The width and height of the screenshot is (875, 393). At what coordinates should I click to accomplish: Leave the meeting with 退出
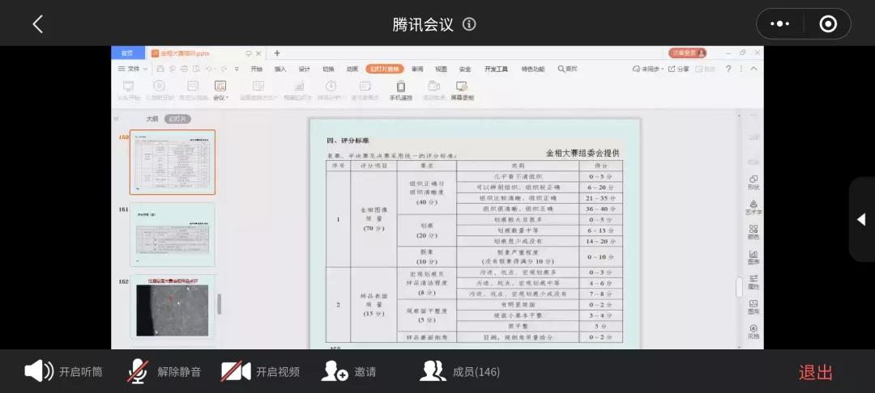(x=815, y=372)
